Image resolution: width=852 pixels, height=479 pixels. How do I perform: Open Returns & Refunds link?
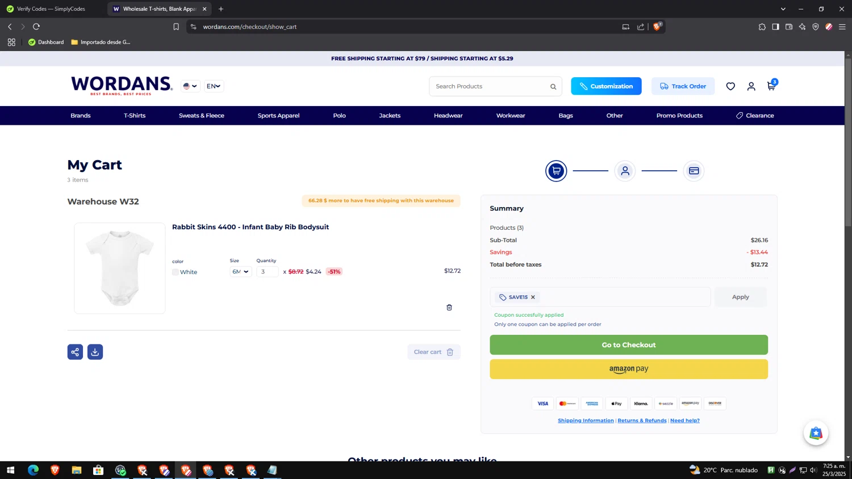[642, 421]
